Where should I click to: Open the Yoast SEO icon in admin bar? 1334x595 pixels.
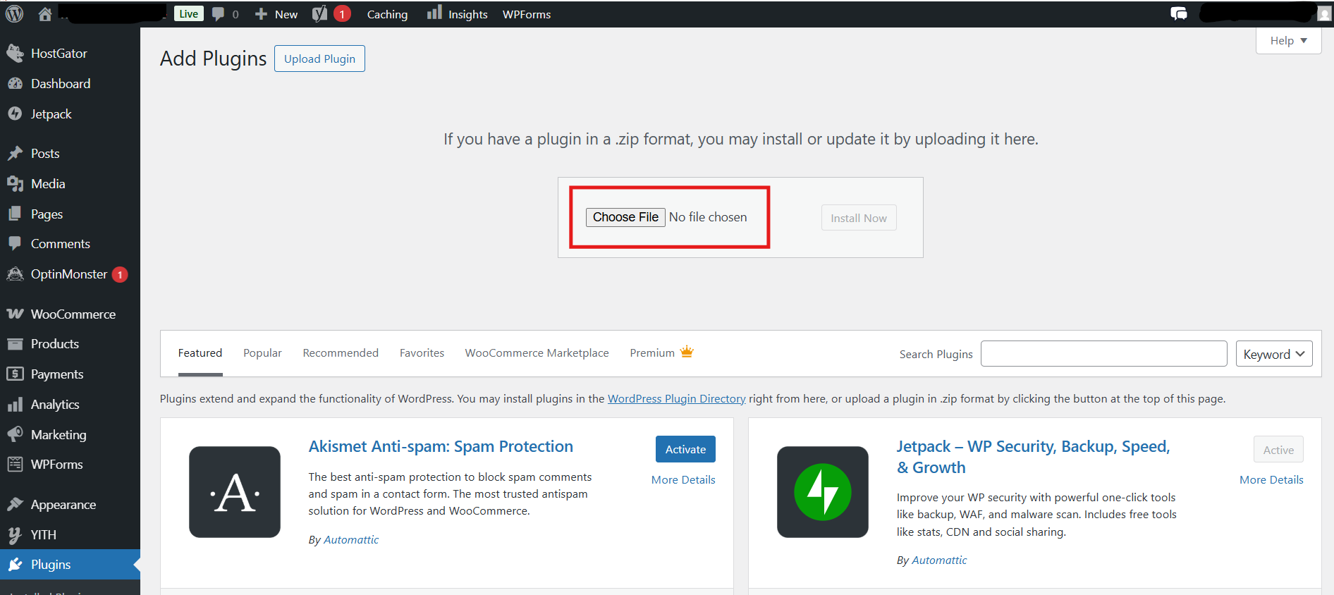pyautogui.click(x=319, y=14)
